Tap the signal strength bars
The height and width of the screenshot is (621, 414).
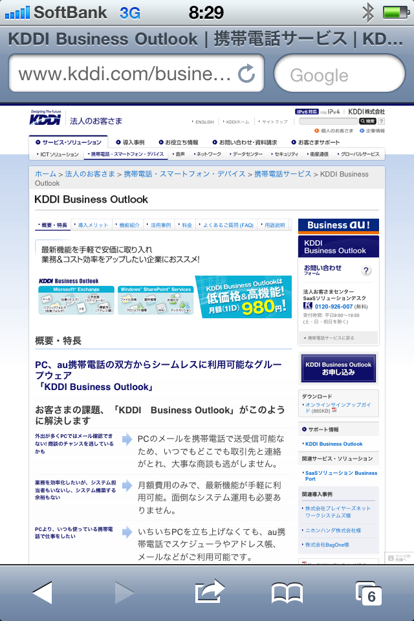point(17,13)
